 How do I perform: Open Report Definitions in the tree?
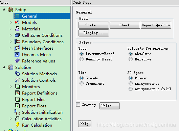click(40, 93)
